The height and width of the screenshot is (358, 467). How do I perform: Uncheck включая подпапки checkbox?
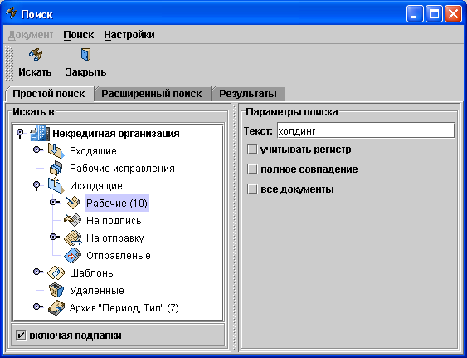[x=21, y=336]
